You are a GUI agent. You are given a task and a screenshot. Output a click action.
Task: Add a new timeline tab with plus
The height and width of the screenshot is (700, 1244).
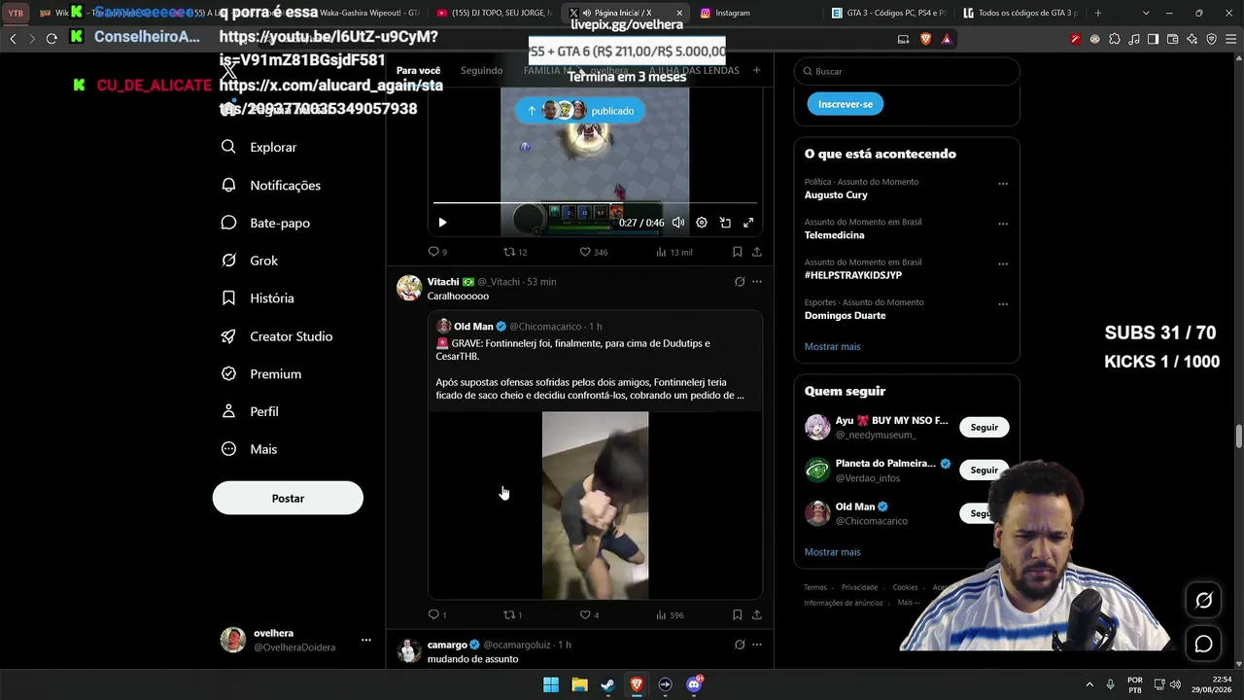[756, 70]
